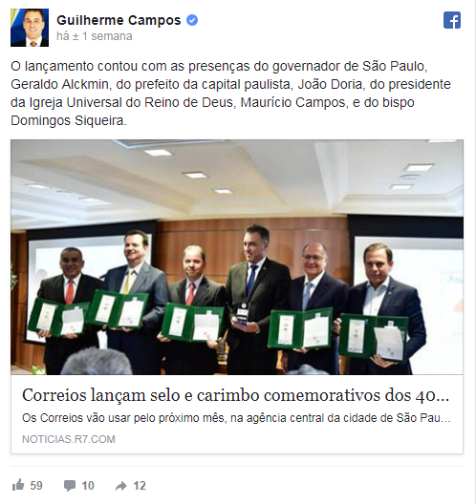Open the 'há ± 1 semana' timestamp
The image size is (476, 504).
point(95,36)
